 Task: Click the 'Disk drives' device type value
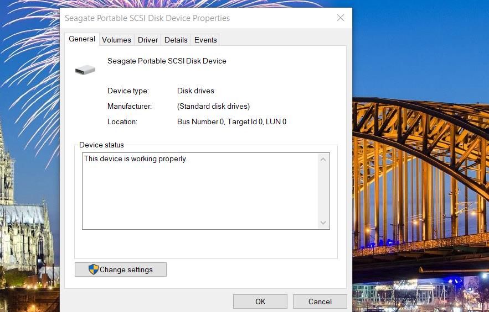pyautogui.click(x=195, y=91)
